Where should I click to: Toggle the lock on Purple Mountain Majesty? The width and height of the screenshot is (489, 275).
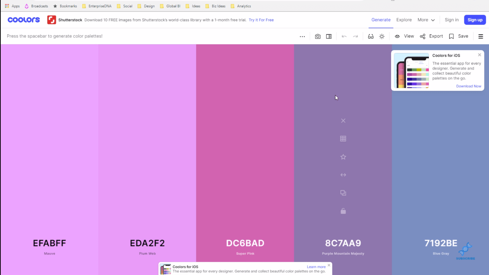343,211
